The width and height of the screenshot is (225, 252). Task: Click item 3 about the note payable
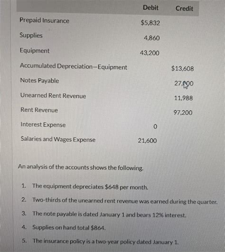(104, 214)
